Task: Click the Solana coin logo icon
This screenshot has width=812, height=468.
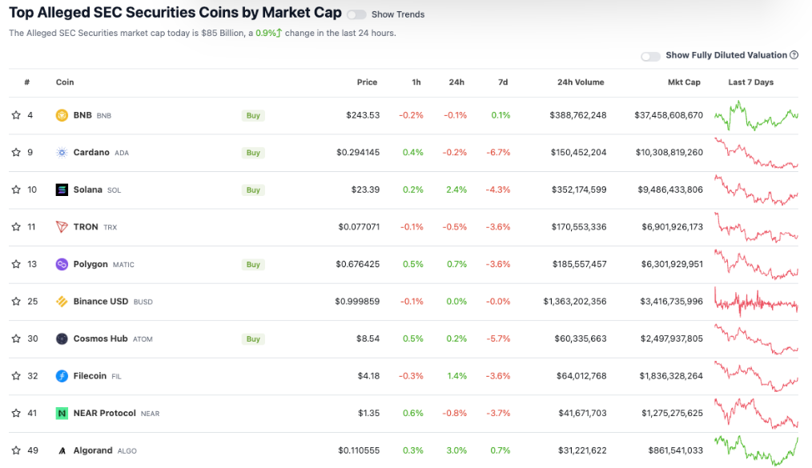Action: (62, 190)
